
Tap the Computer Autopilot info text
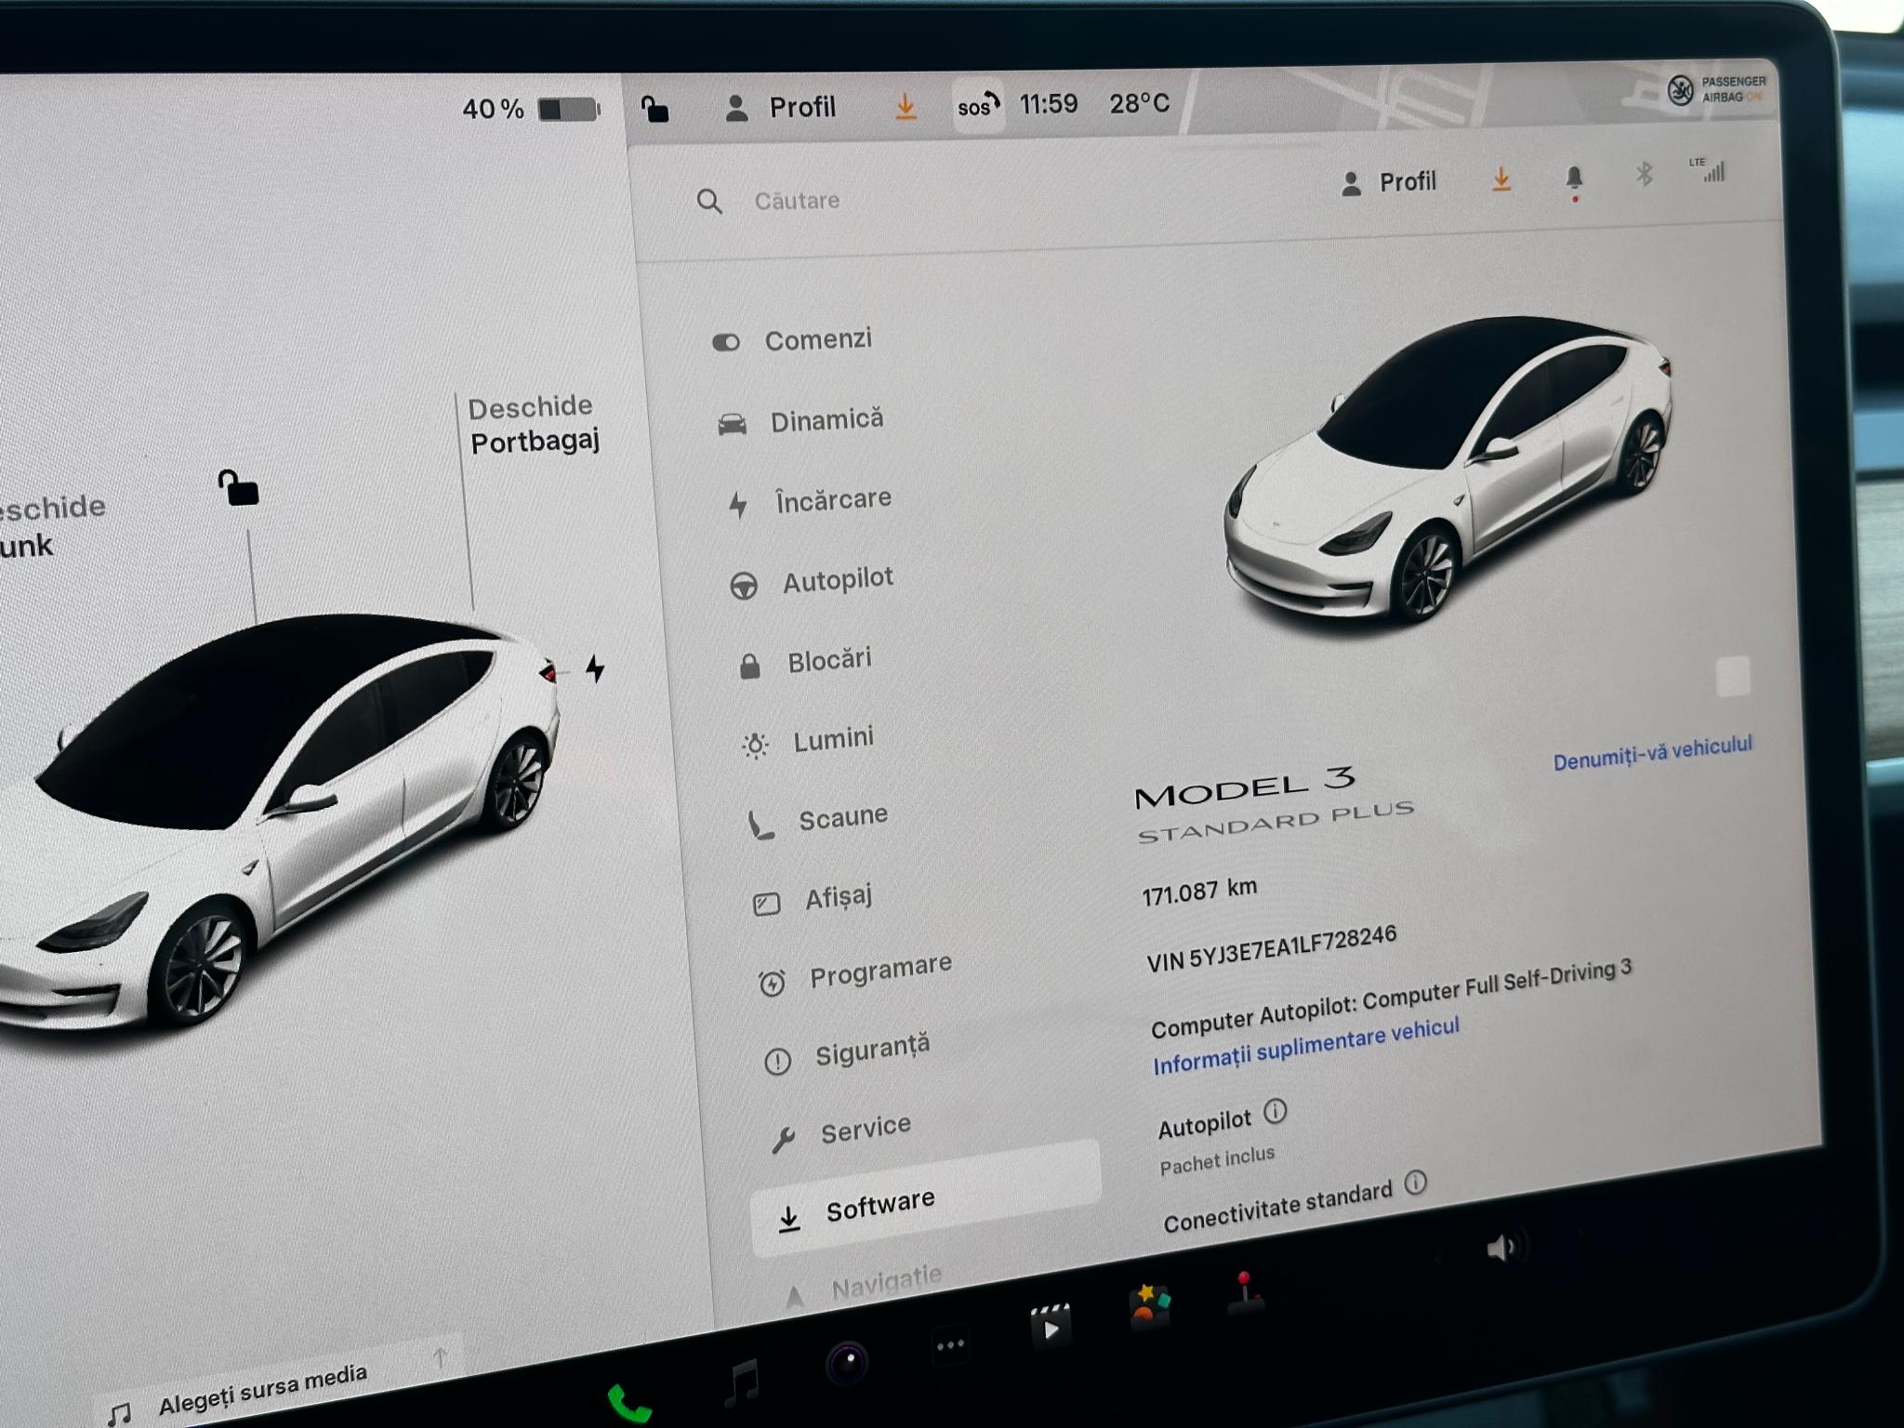[1391, 998]
